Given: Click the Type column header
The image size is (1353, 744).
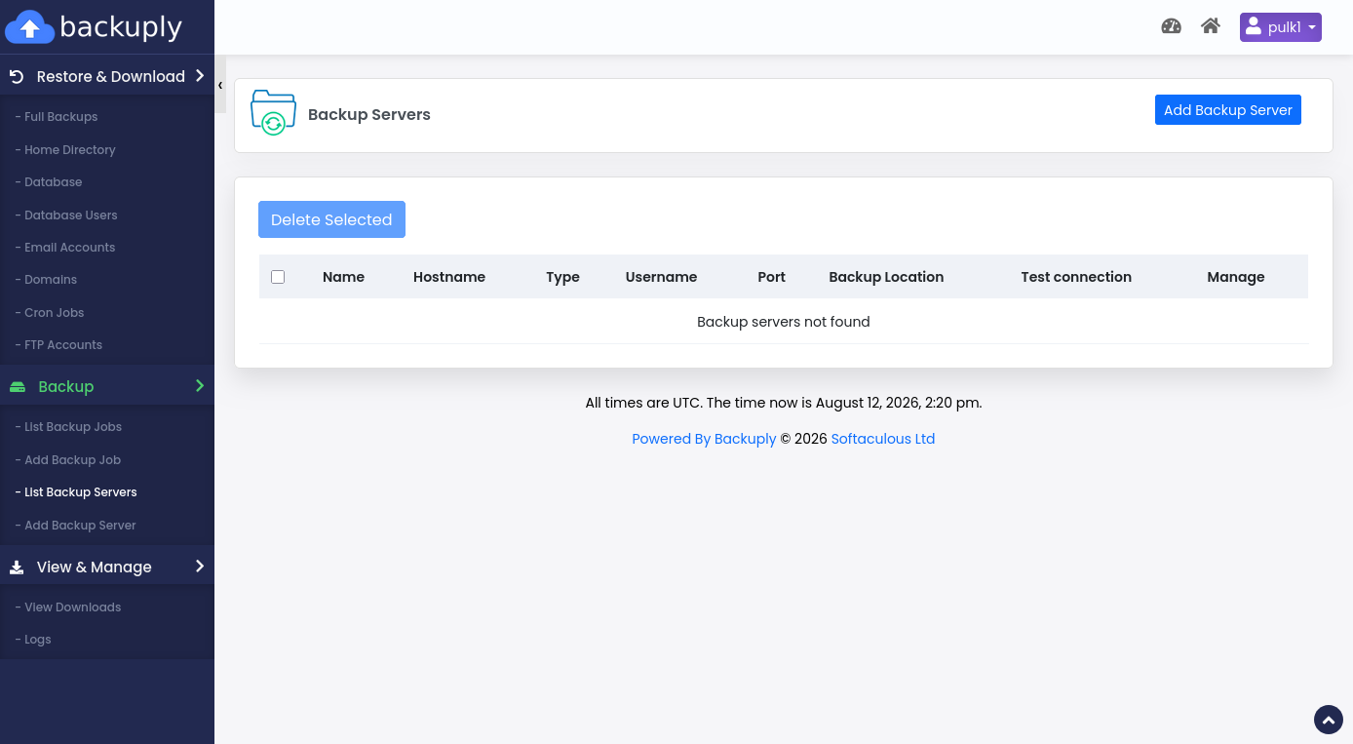Looking at the screenshot, I should (562, 277).
